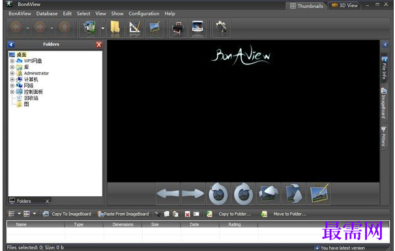Open the Help menu
Viewport: 395px width, 251px height.
pos(169,14)
